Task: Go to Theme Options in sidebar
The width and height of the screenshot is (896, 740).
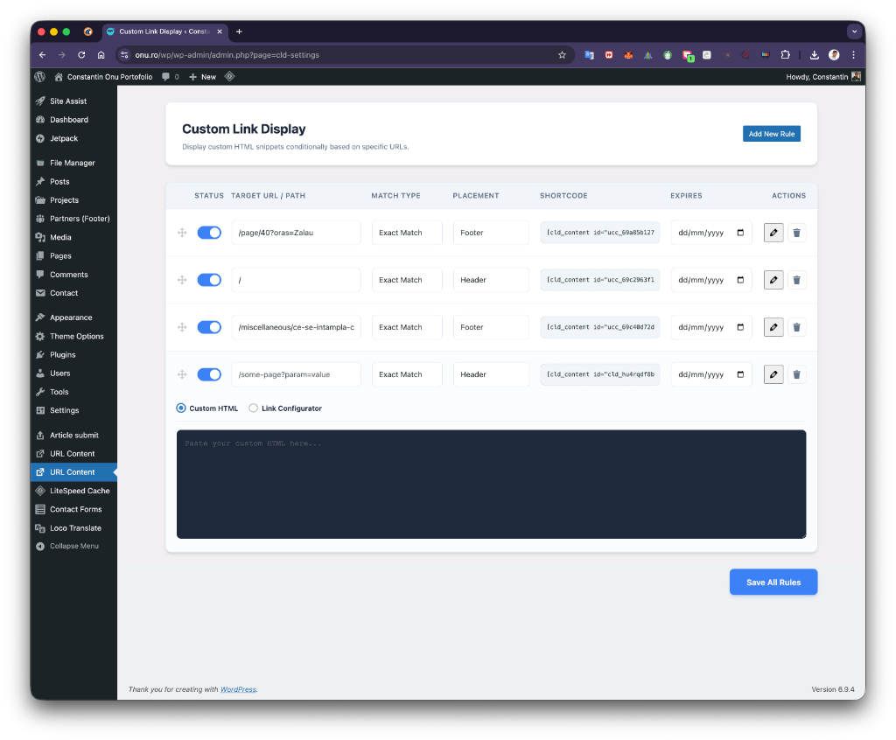Action: click(77, 336)
